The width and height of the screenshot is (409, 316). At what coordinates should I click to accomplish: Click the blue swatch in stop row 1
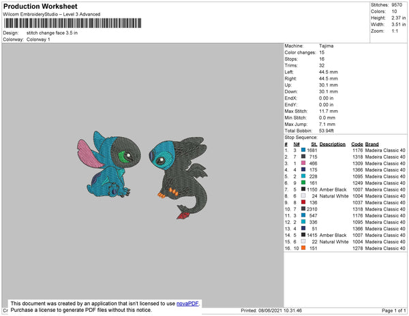[303, 150]
